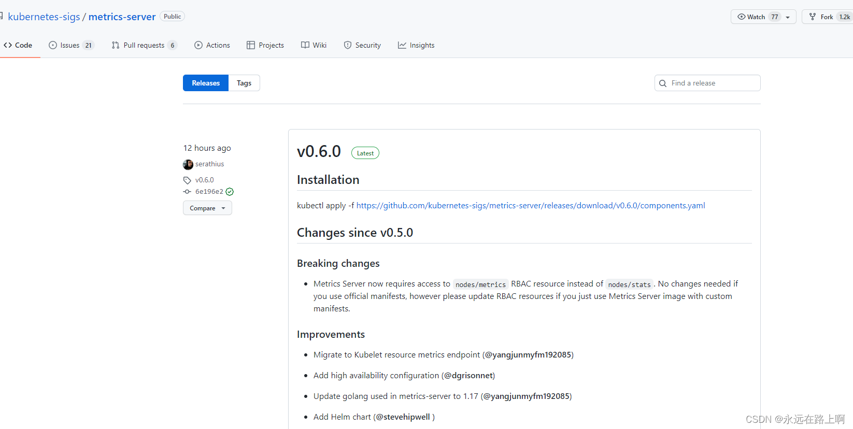
Task: Click the tag icon beside v0.6.0
Action: tap(187, 180)
